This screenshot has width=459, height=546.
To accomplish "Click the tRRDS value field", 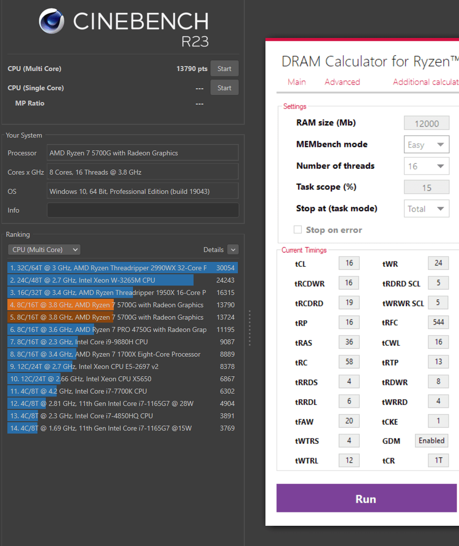I will click(349, 382).
